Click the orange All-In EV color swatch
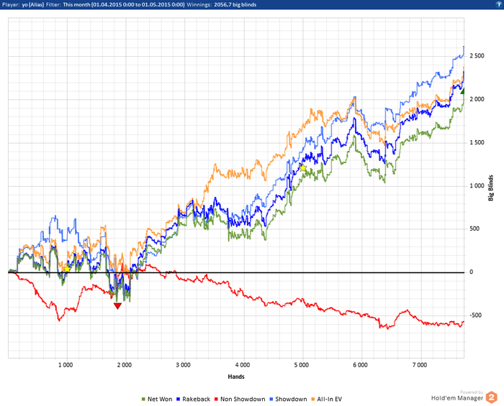 [x=313, y=400]
